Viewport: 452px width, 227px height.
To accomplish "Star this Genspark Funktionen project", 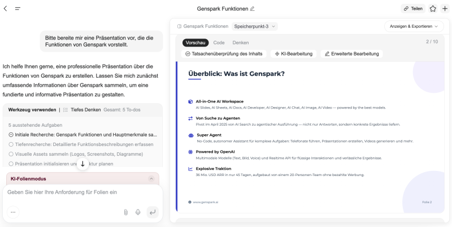I will coord(433,8).
